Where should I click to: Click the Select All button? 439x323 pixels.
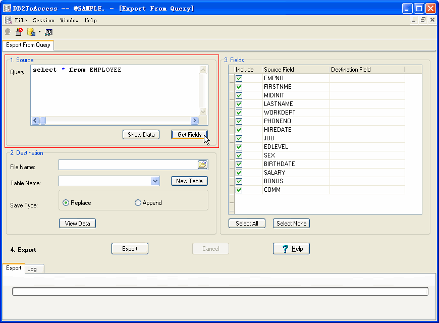point(247,223)
